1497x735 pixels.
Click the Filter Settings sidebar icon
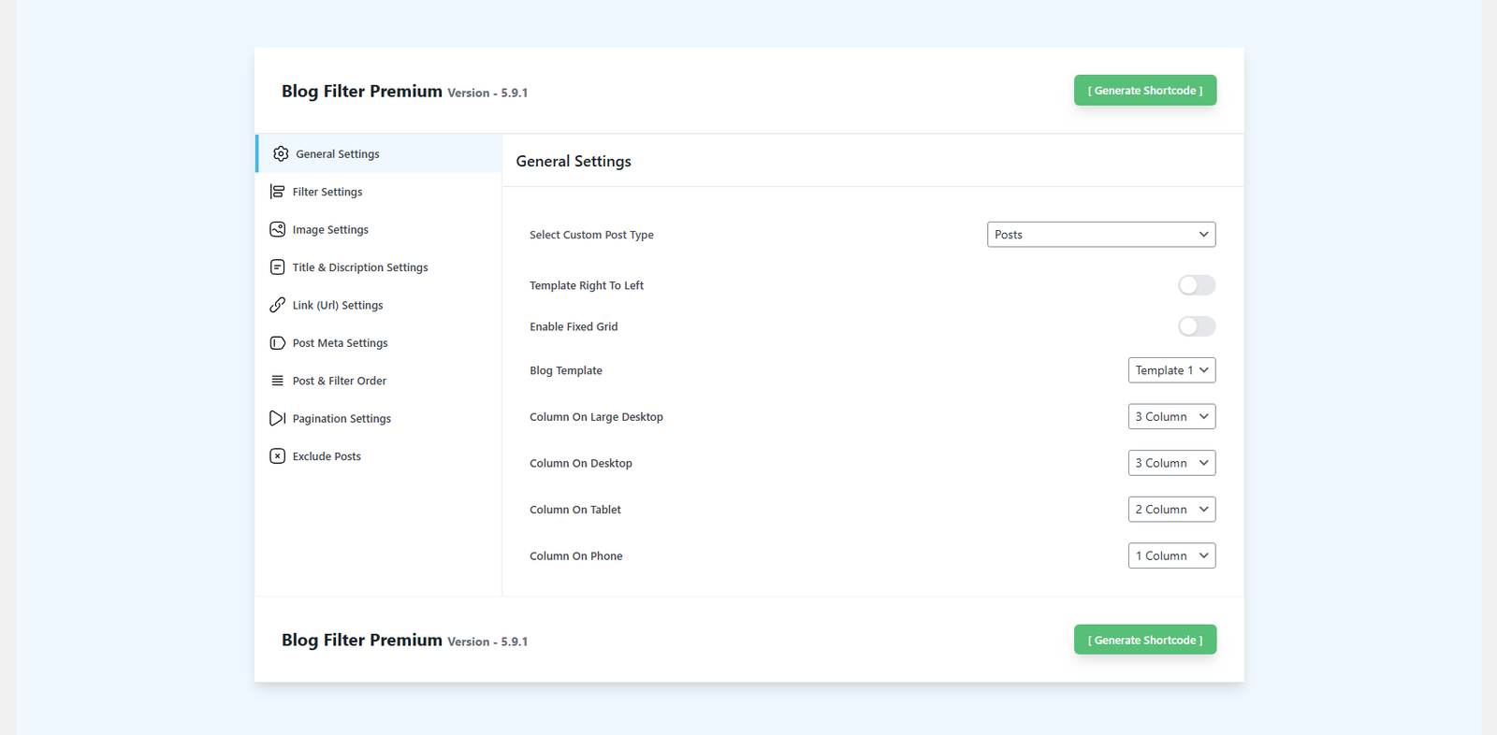[x=277, y=192]
